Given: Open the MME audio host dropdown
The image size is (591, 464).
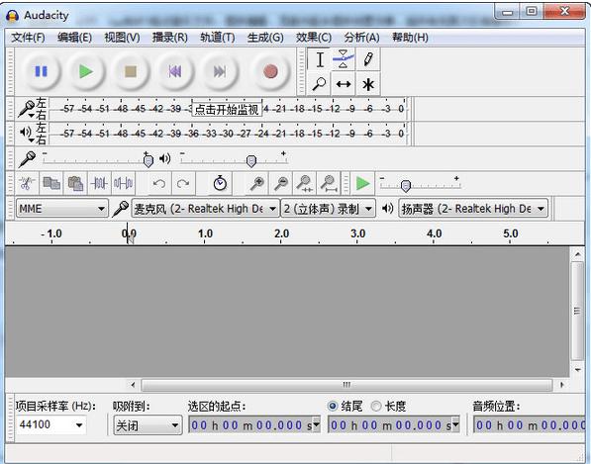Looking at the screenshot, I should pos(61,209).
